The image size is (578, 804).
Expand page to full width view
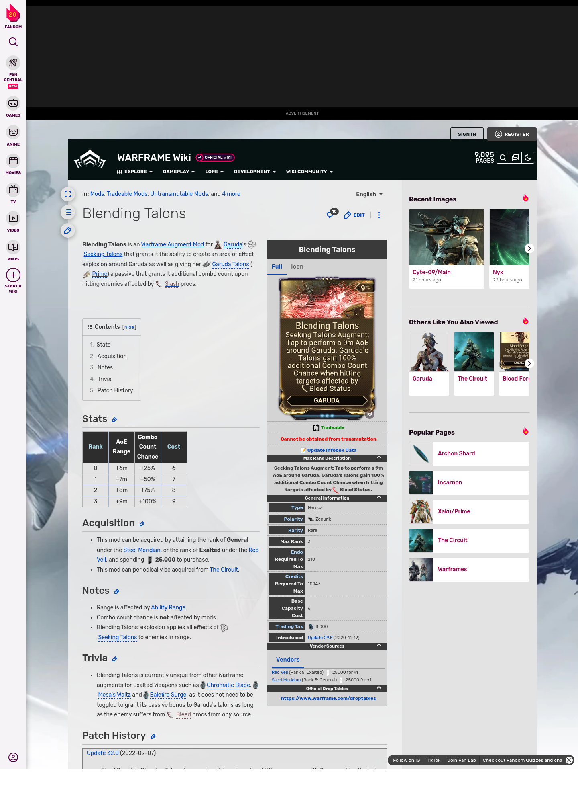[68, 194]
